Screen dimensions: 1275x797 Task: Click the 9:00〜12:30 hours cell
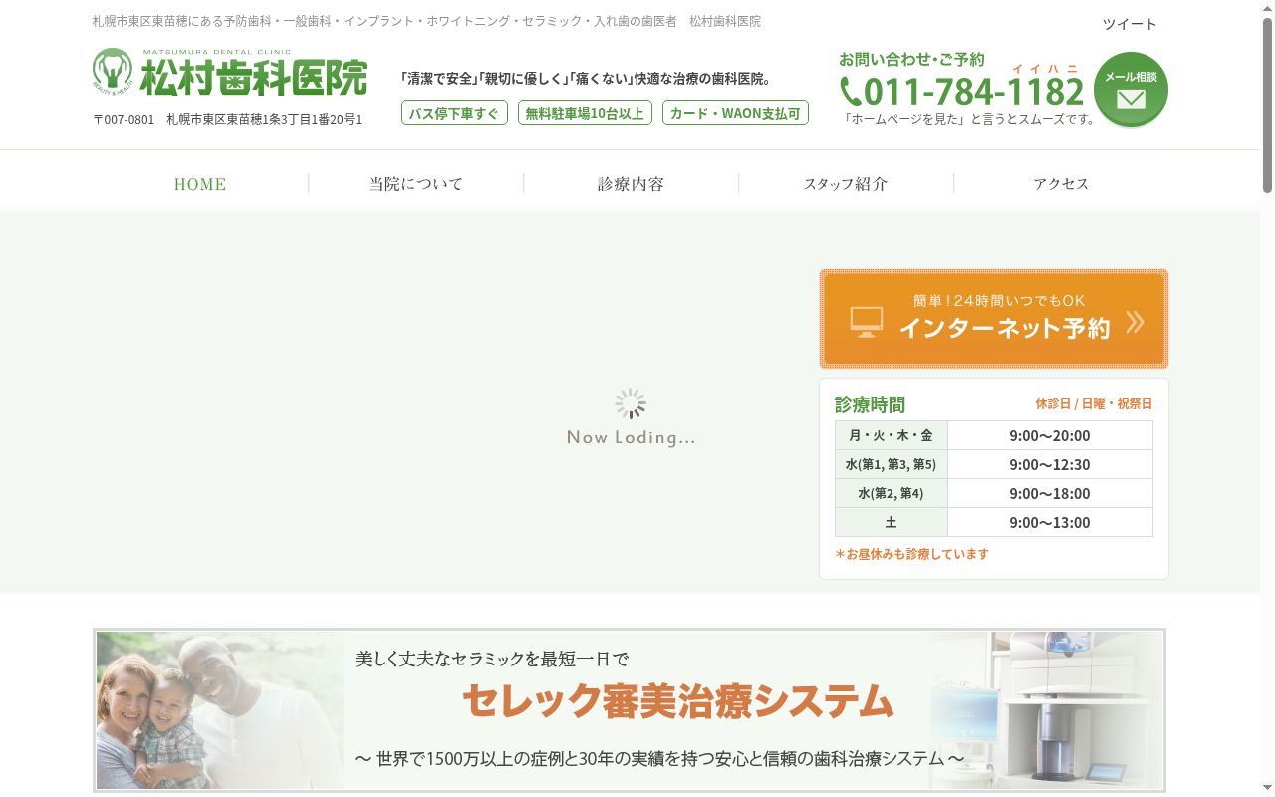[x=1050, y=464]
